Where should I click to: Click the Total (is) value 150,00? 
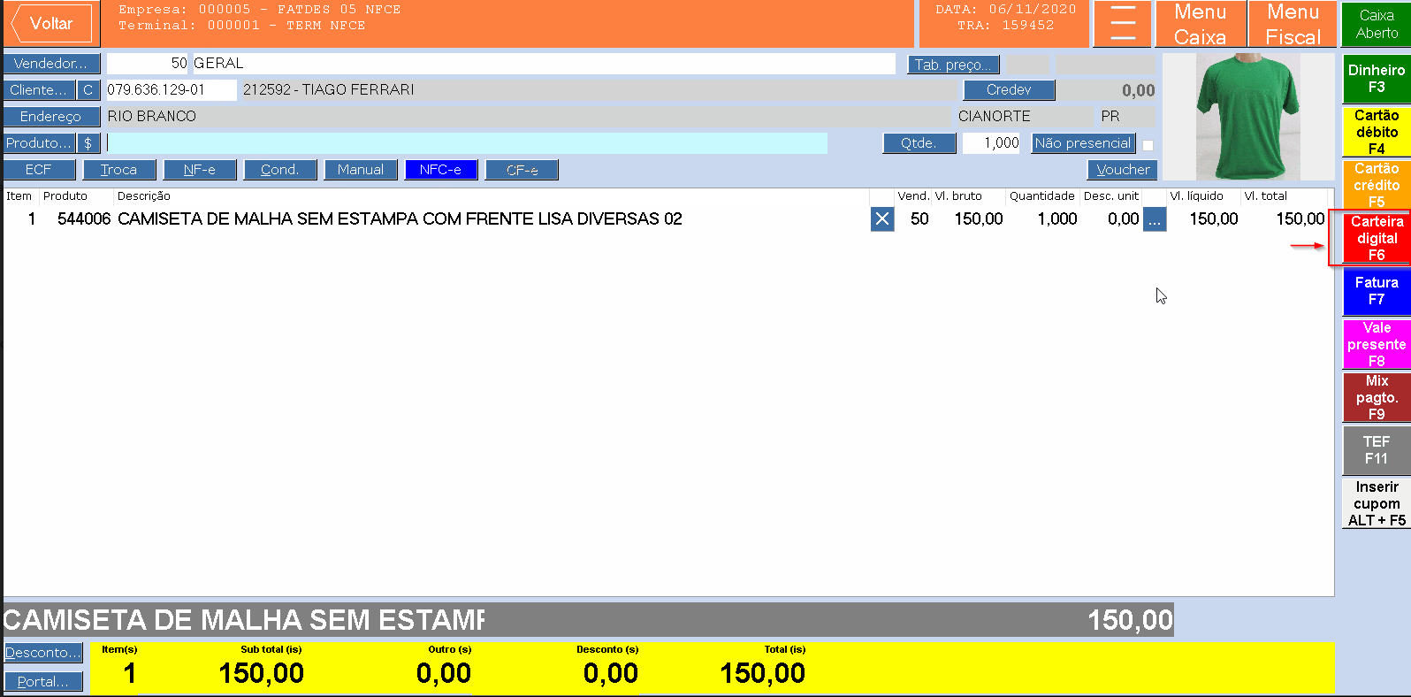pyautogui.click(x=762, y=674)
